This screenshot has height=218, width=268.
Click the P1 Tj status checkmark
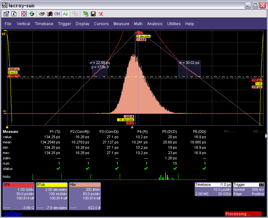(x=58, y=169)
